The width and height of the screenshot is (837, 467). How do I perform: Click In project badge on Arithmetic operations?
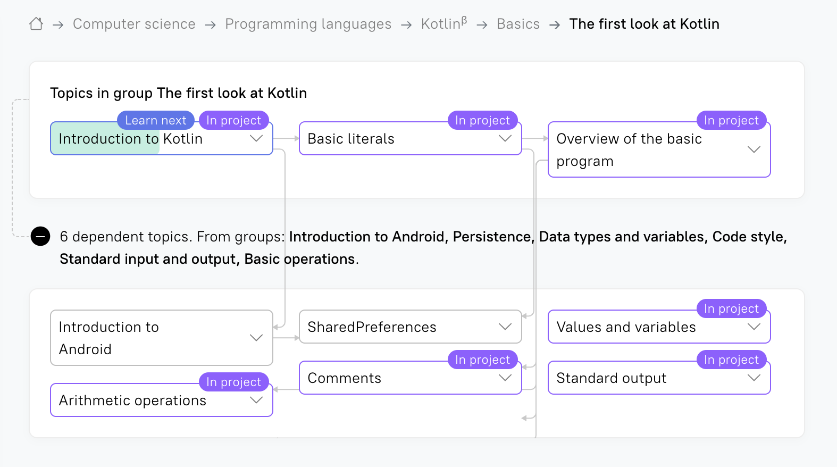coord(234,382)
